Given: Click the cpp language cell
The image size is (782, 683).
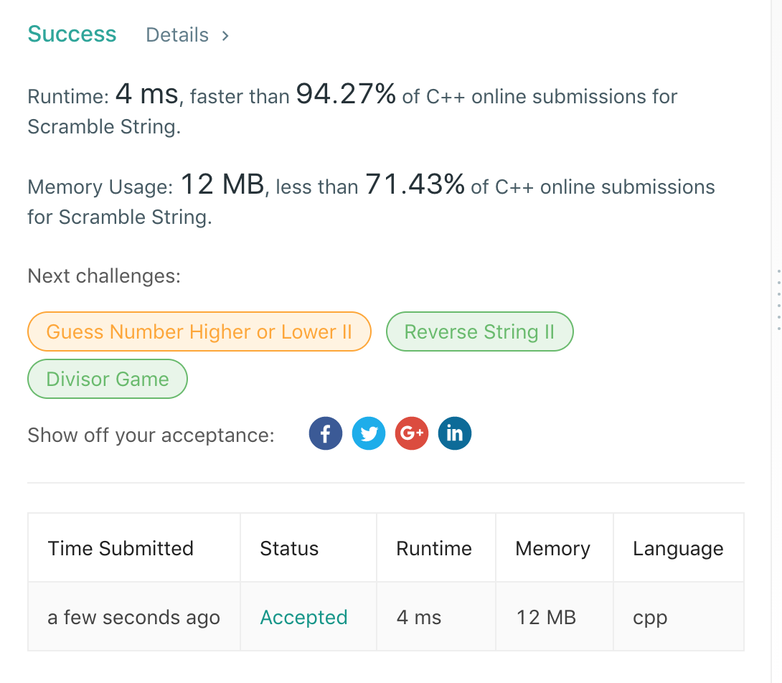Looking at the screenshot, I should (650, 618).
